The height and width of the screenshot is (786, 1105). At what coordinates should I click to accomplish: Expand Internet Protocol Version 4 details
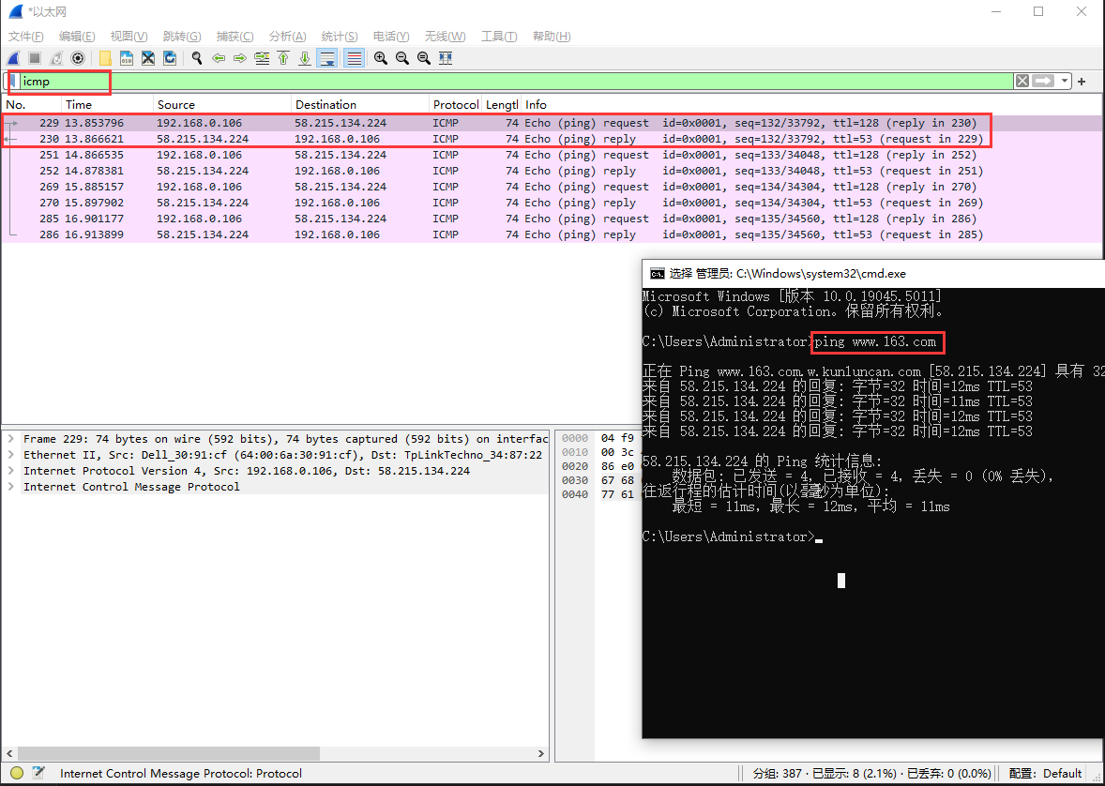pos(11,470)
